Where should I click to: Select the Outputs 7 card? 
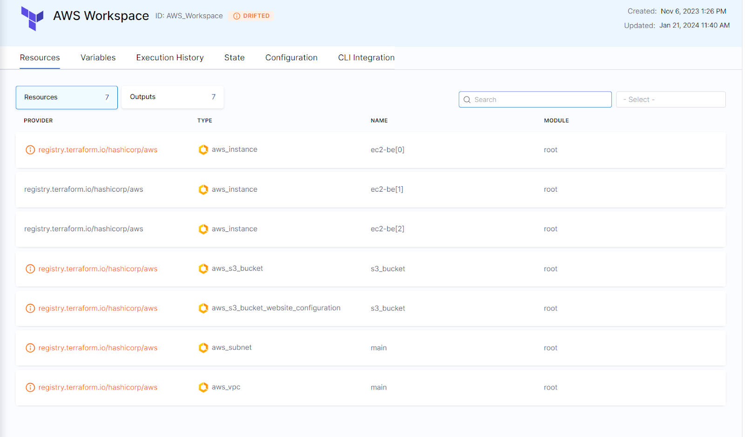(172, 97)
